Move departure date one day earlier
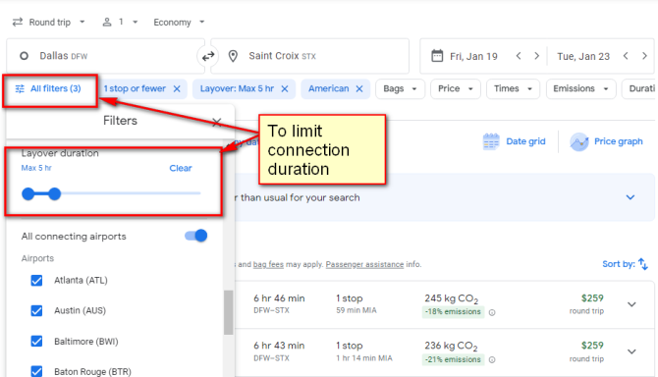Screen dimensions: 658x377 [519, 56]
